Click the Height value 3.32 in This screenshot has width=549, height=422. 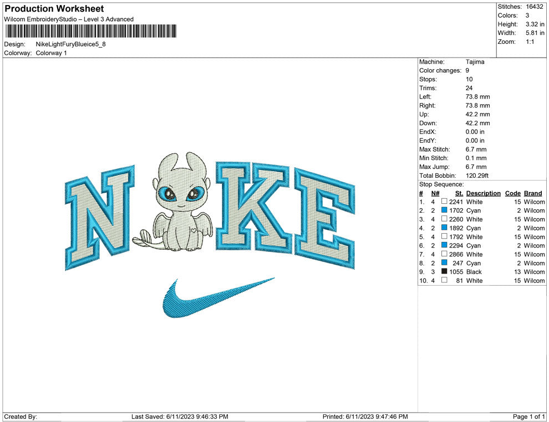[535, 24]
